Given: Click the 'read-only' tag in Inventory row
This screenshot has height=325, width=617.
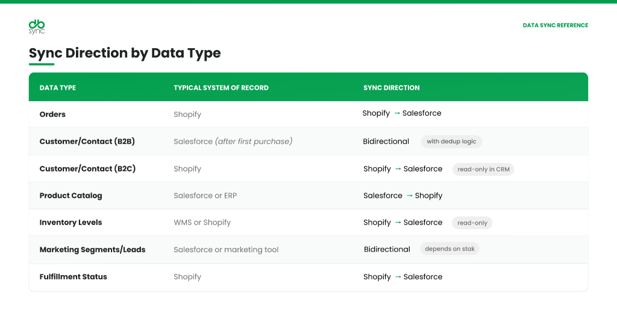Looking at the screenshot, I should click(472, 223).
